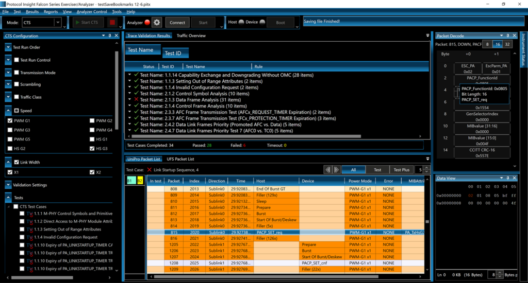The image size is (528, 283).
Task: Go to next packet with right arrow
Action: click(x=336, y=169)
